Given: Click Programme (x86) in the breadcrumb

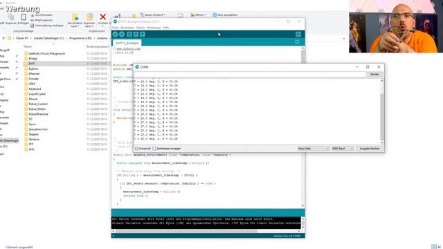Looking at the screenshot, I should click(x=80, y=38).
